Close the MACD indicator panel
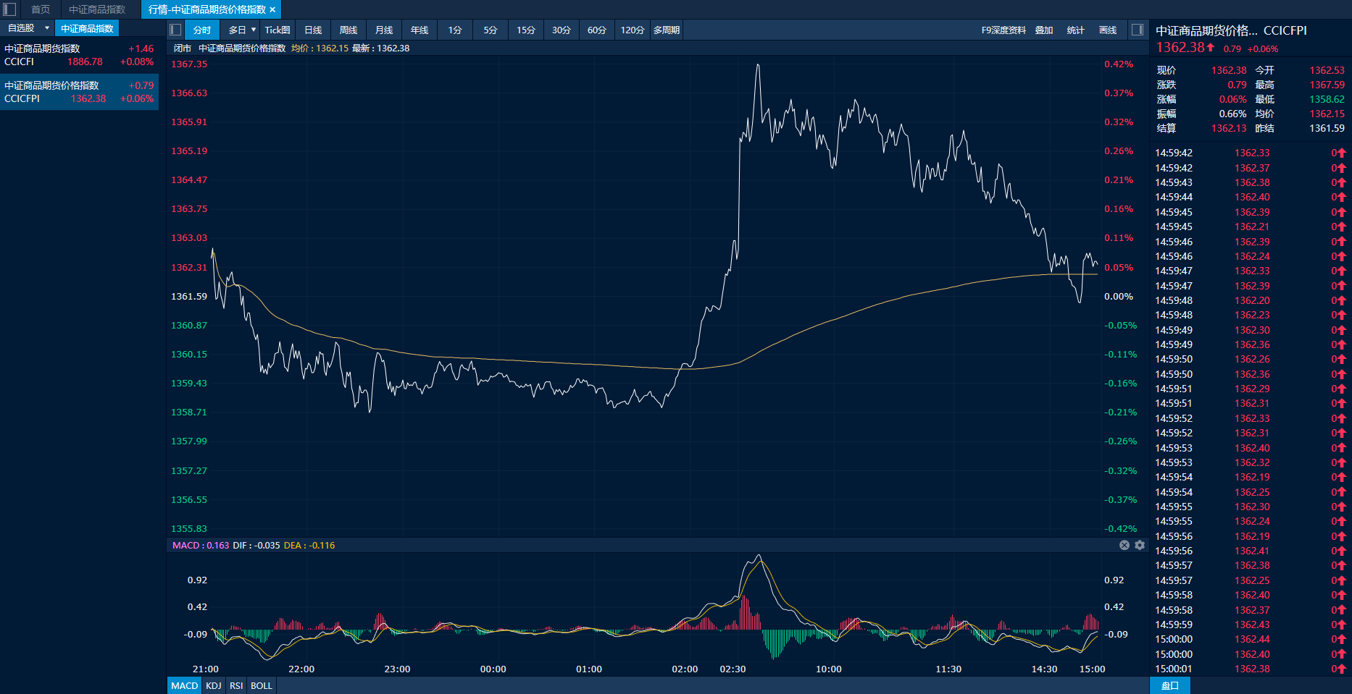 coord(1124,545)
